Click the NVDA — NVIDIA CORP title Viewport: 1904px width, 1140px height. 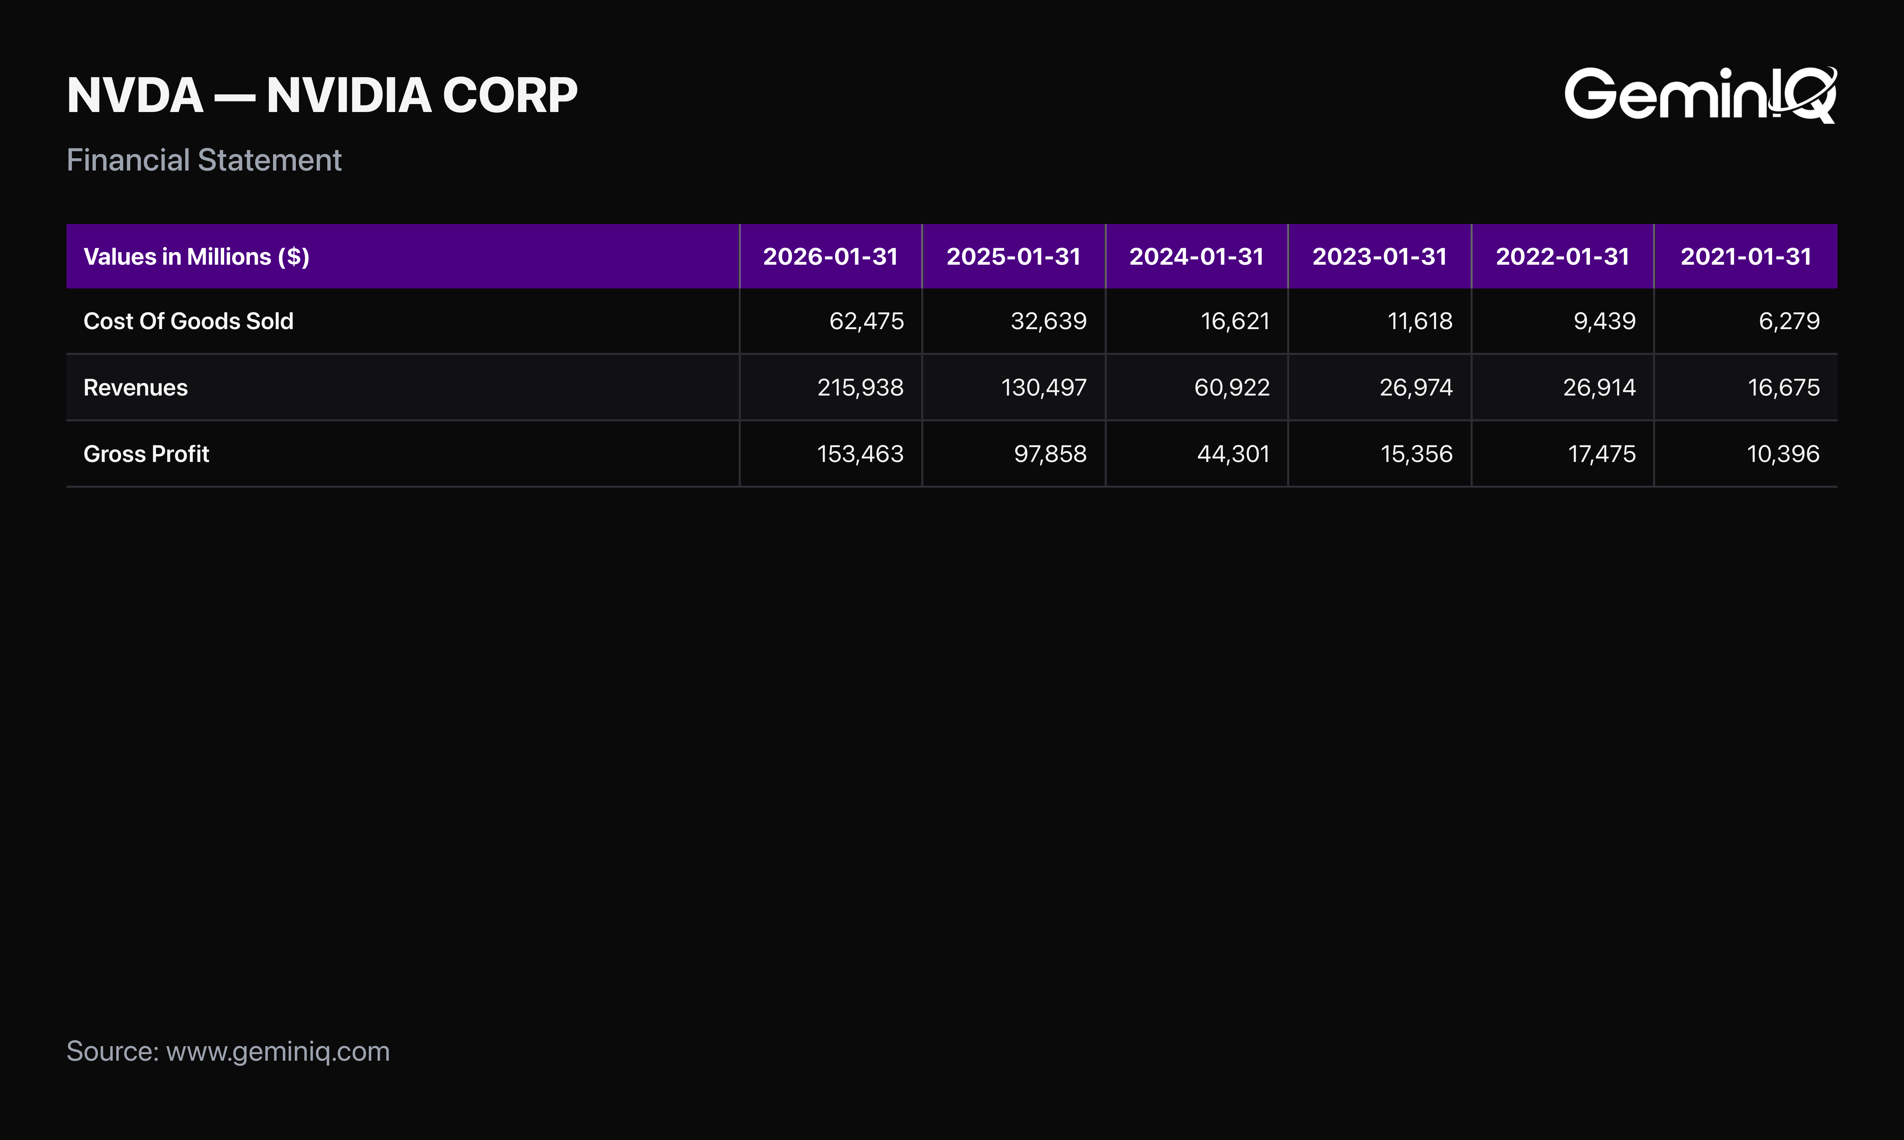pyautogui.click(x=322, y=95)
